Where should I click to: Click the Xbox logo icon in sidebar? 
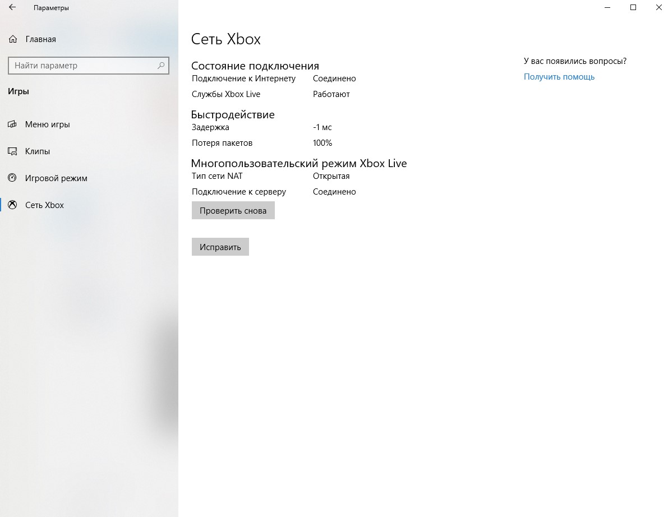[13, 205]
